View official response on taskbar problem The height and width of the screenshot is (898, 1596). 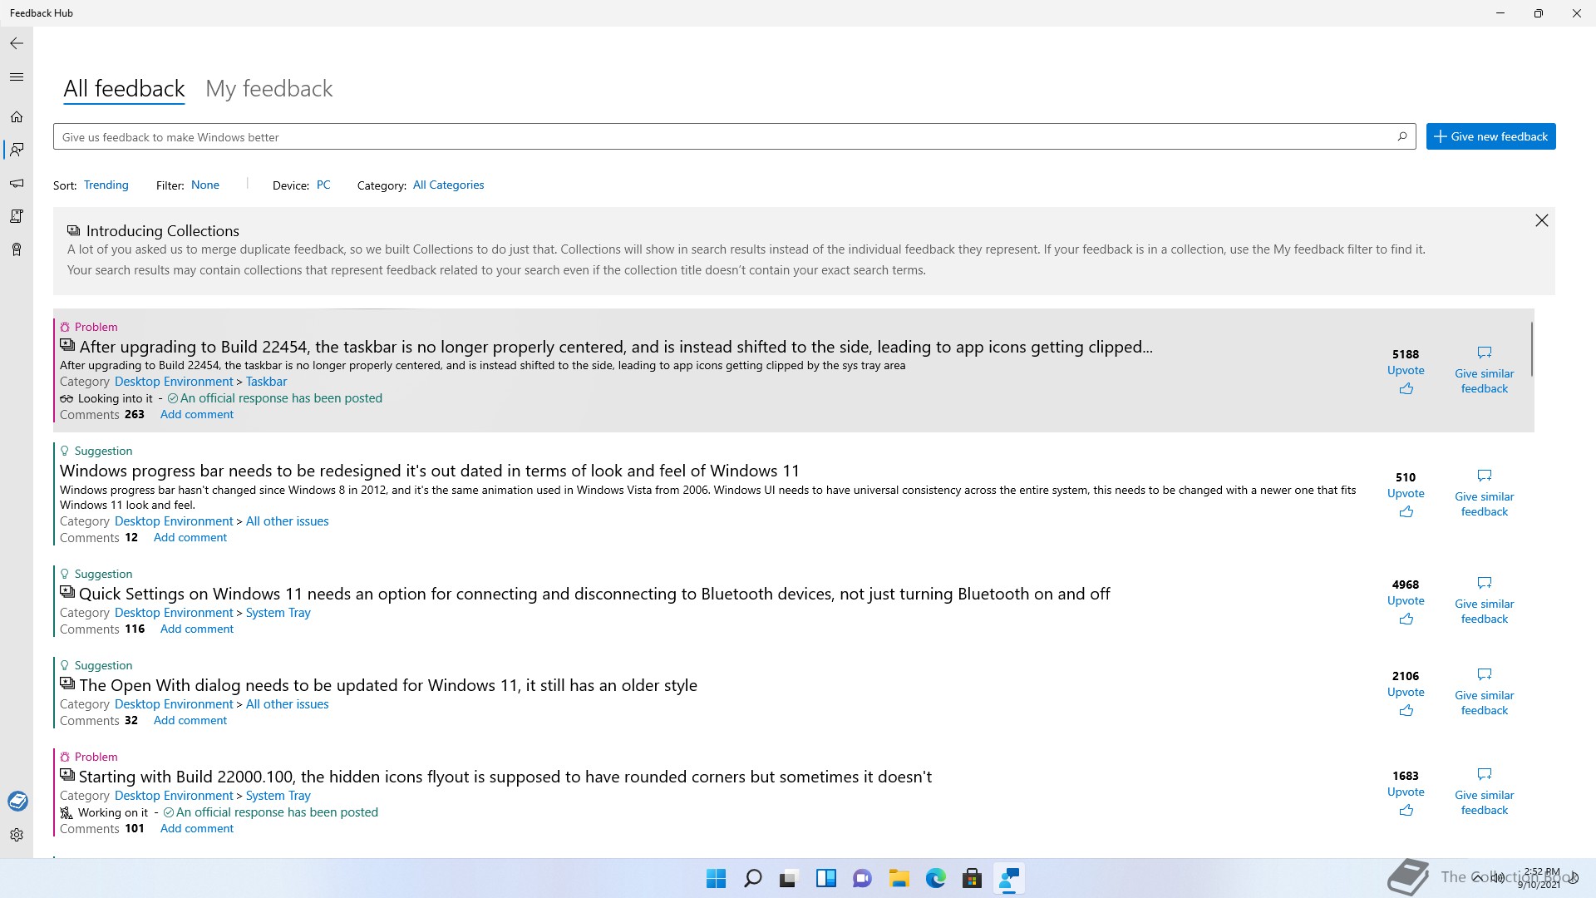[281, 398]
